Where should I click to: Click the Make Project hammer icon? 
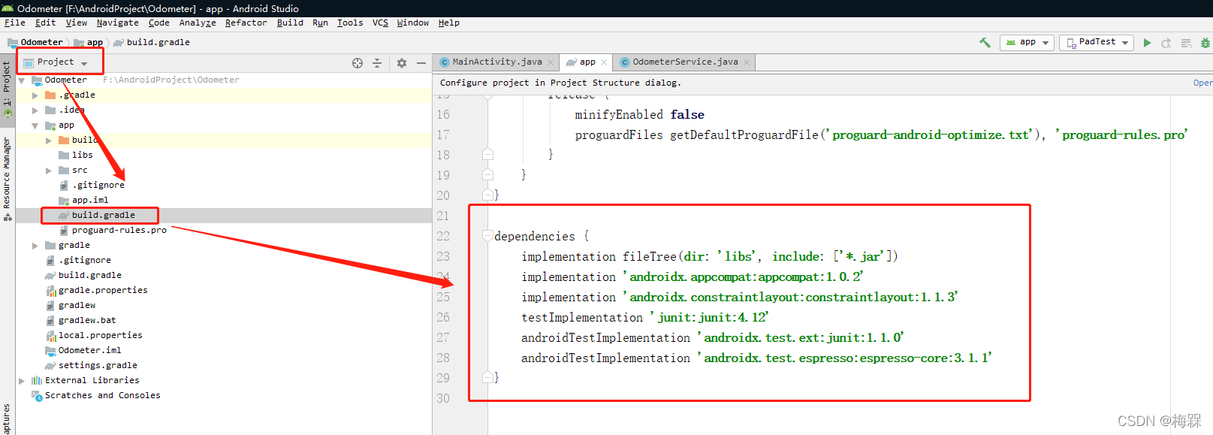coord(985,43)
